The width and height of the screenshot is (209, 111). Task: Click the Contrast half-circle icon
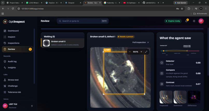(162, 84)
